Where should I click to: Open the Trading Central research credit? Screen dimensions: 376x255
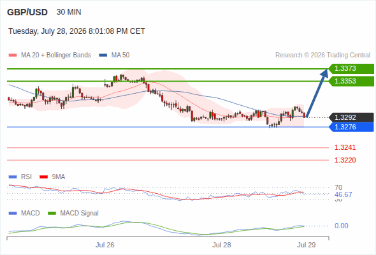322,55
